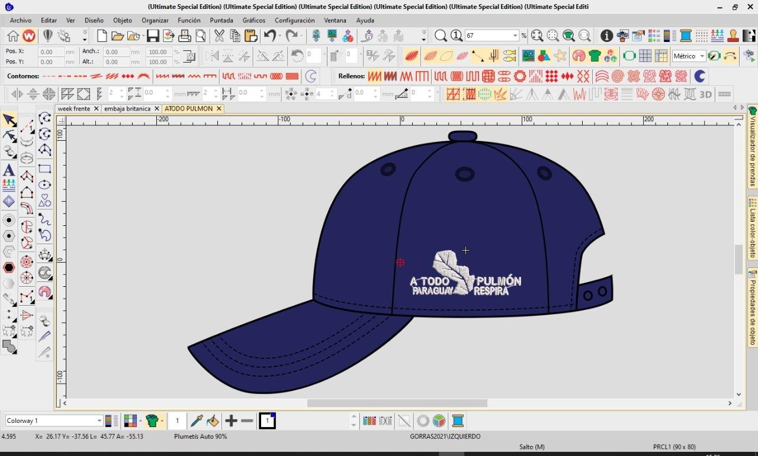Click the Undo arrow icon
The height and width of the screenshot is (456, 758).
point(270,36)
